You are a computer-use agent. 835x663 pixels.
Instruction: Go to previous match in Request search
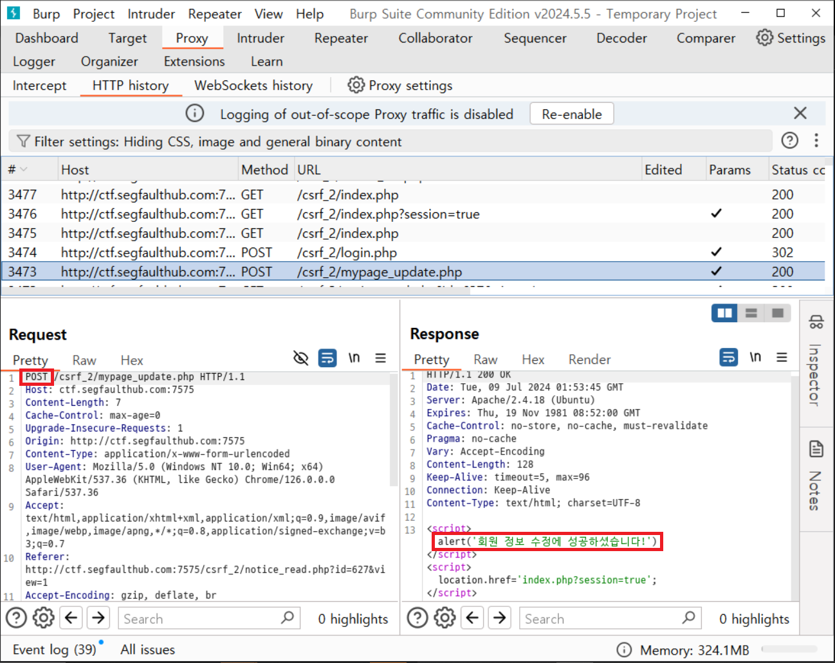click(71, 618)
